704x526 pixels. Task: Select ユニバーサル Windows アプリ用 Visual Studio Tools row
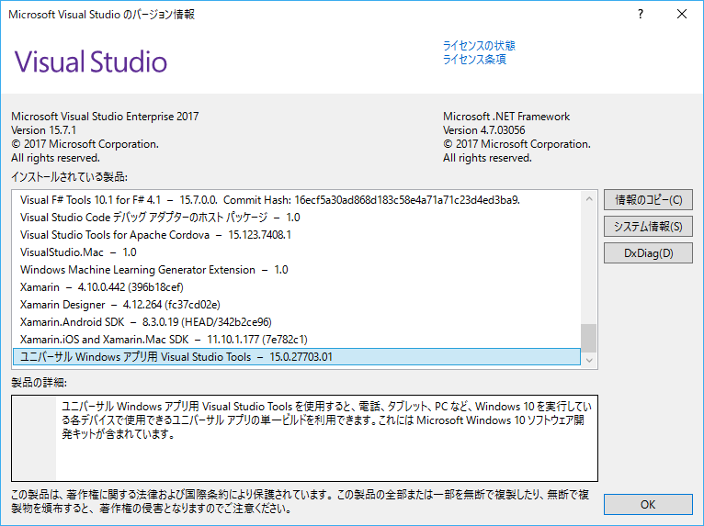pyautogui.click(x=297, y=357)
